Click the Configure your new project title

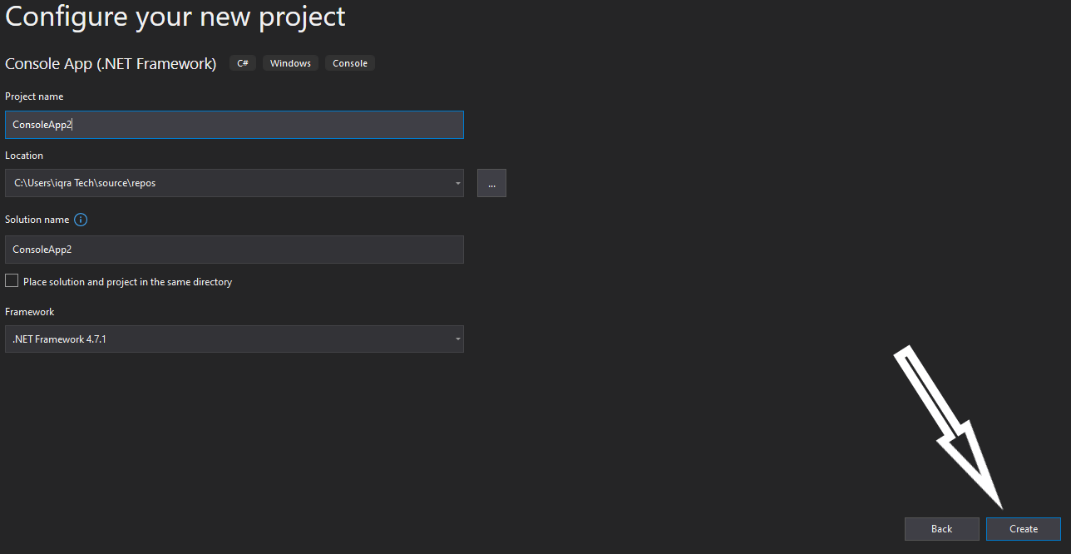pyautogui.click(x=175, y=17)
